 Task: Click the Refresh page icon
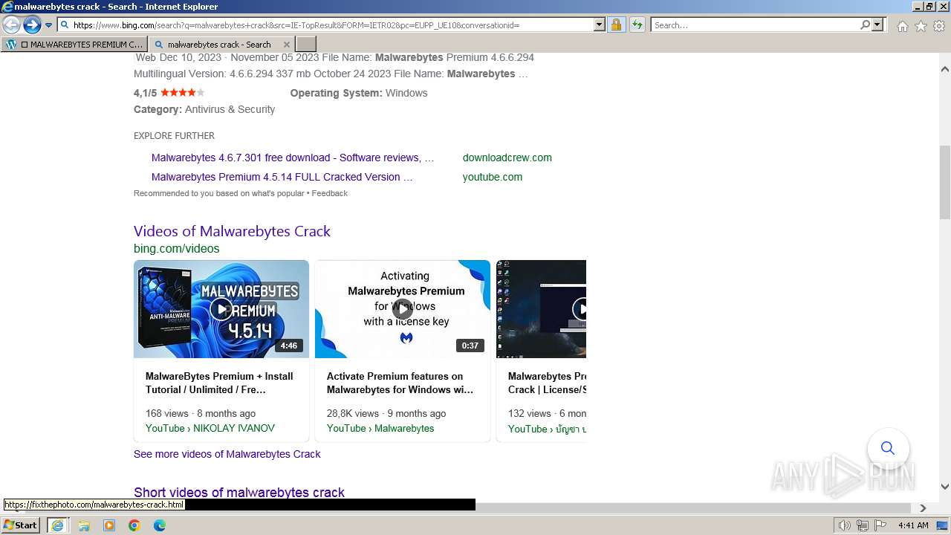[x=637, y=25]
